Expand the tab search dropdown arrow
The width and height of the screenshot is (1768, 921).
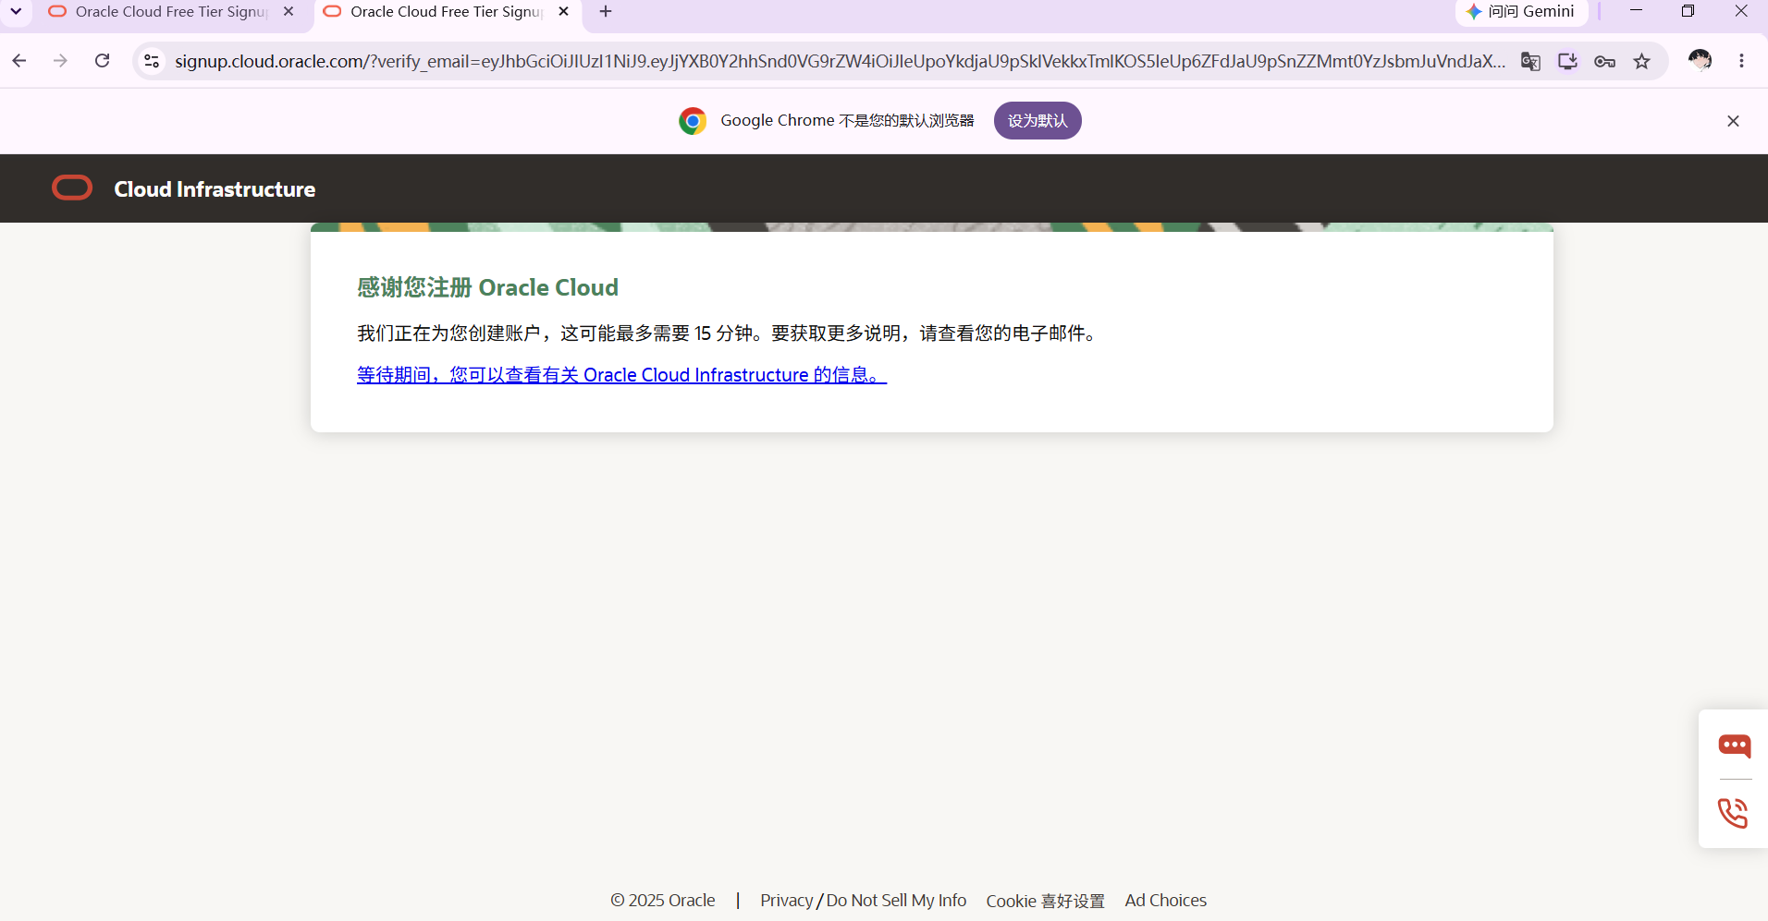click(16, 12)
